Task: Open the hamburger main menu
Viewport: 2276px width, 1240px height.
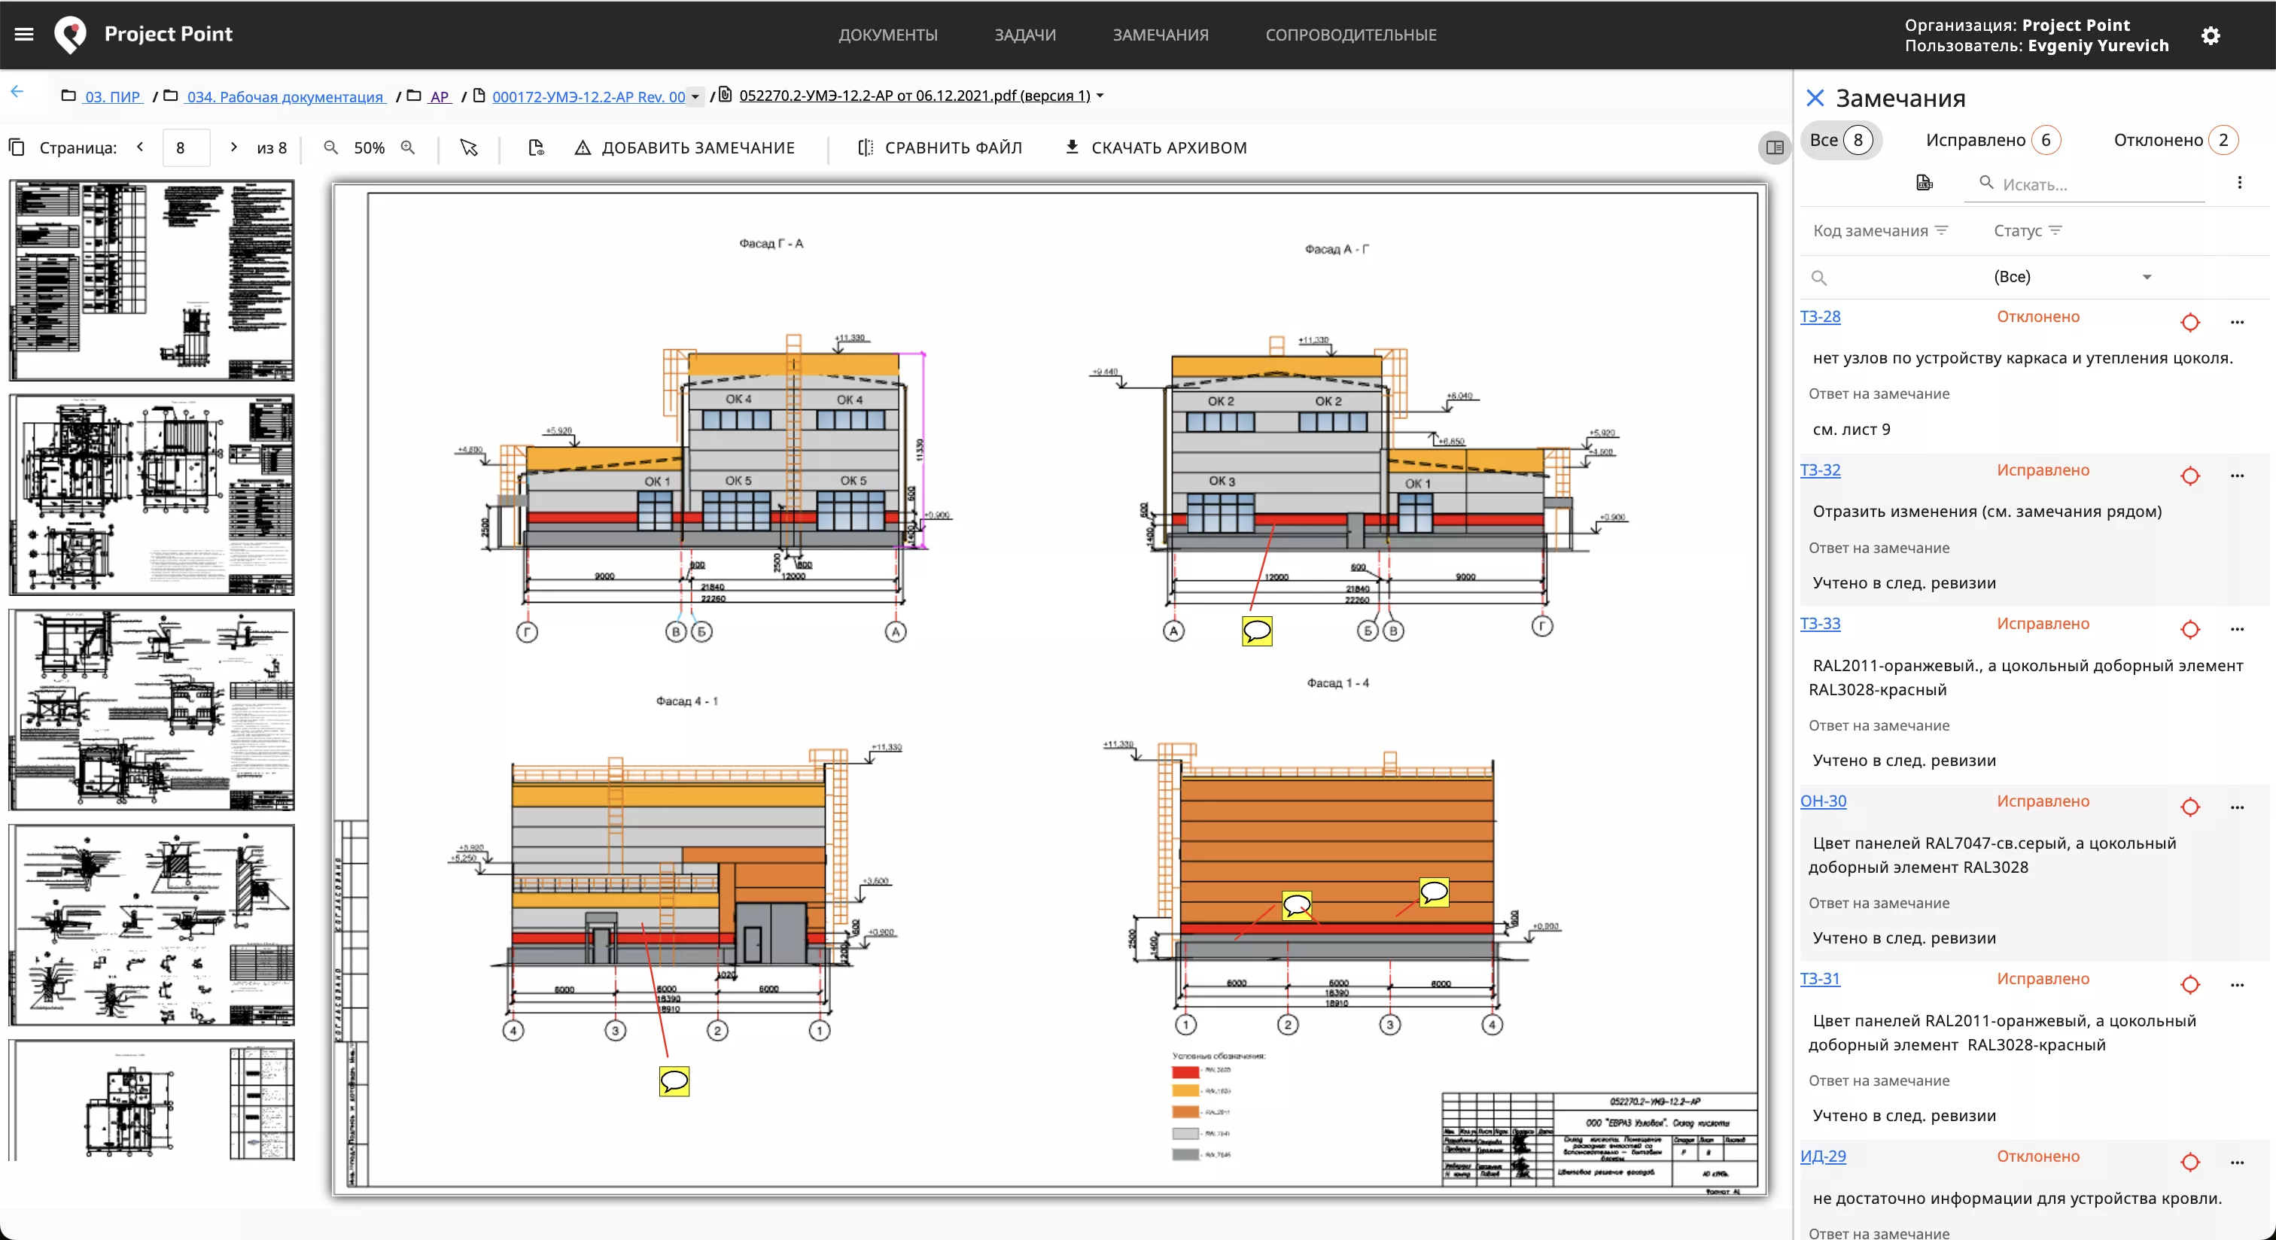Action: [x=24, y=35]
